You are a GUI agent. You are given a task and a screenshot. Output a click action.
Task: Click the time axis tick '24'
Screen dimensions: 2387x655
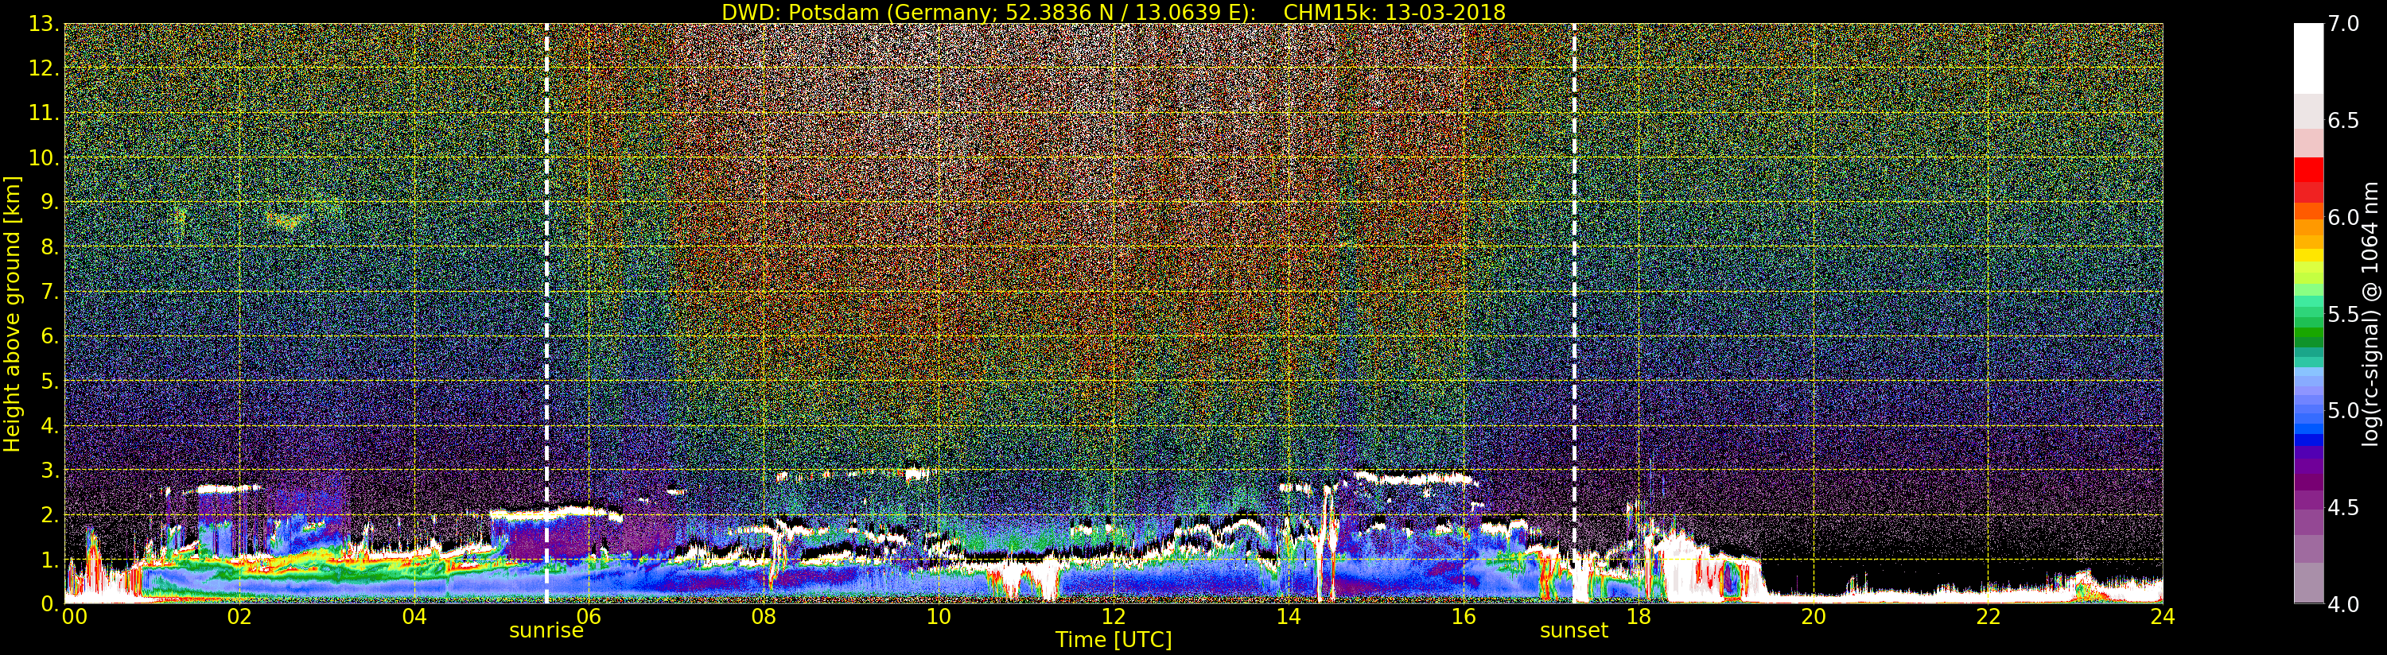tap(2162, 617)
